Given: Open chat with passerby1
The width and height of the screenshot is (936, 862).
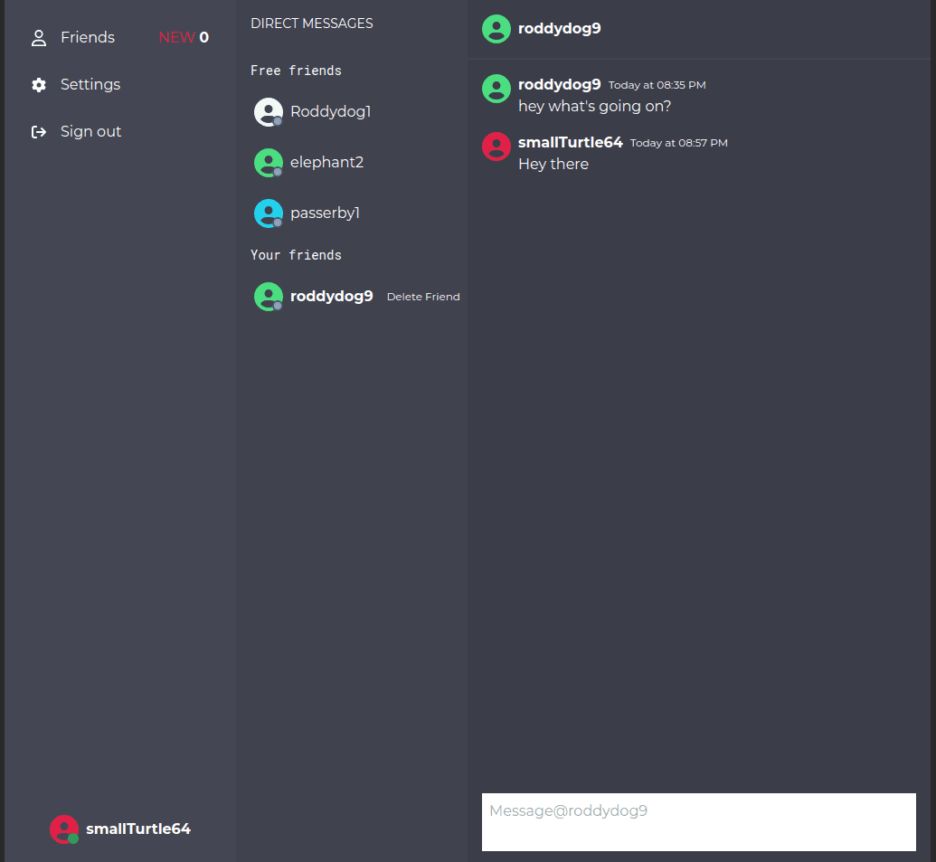Looking at the screenshot, I should click(x=325, y=213).
